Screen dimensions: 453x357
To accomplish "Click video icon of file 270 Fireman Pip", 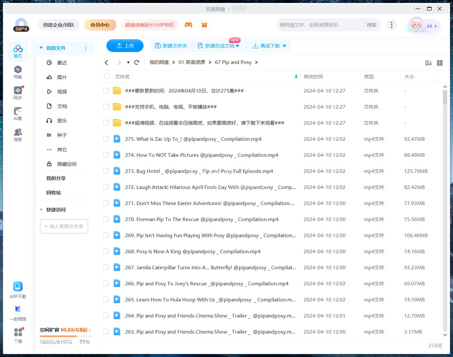I will tap(117, 219).
